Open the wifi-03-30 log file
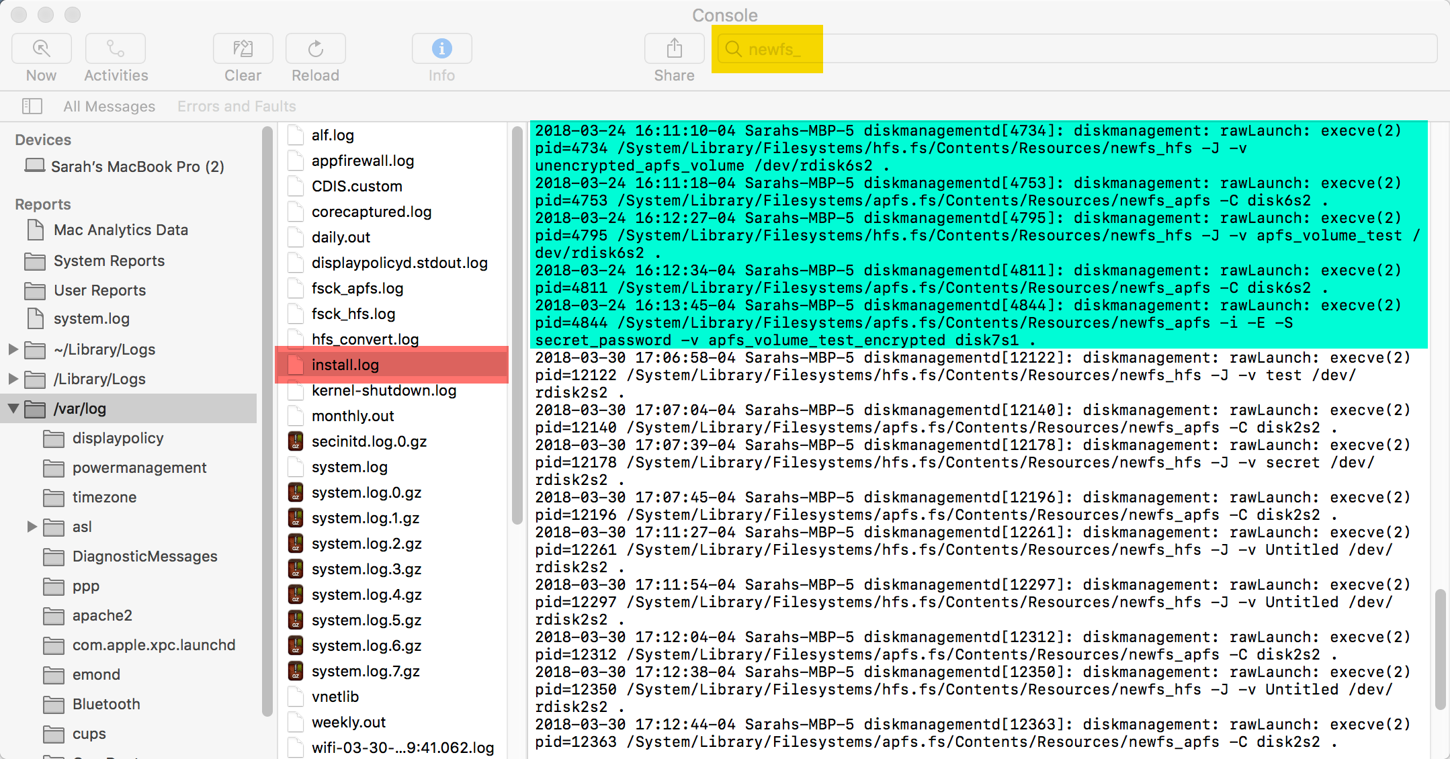The image size is (1450, 759). pyautogui.click(x=392, y=748)
